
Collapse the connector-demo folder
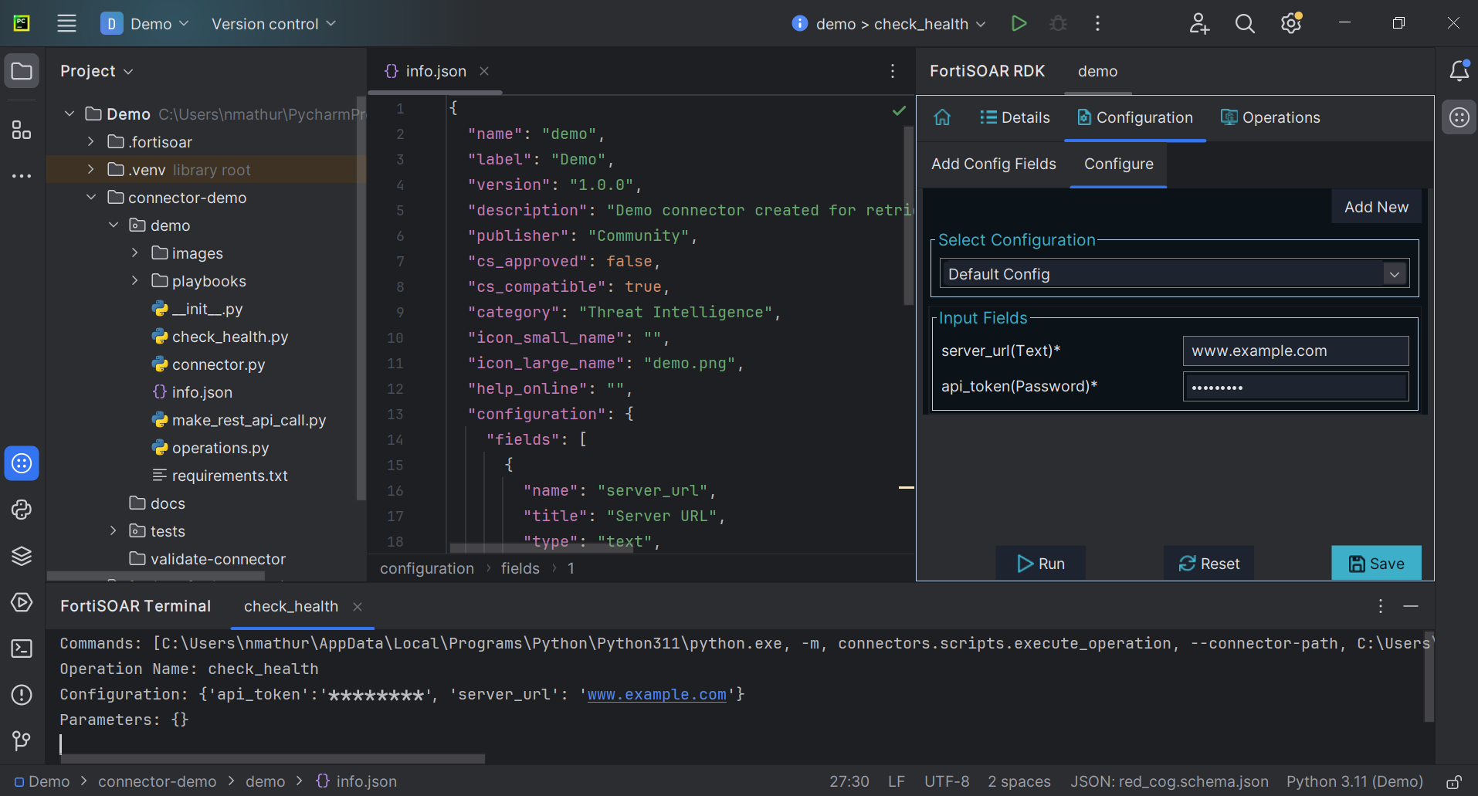tap(91, 198)
